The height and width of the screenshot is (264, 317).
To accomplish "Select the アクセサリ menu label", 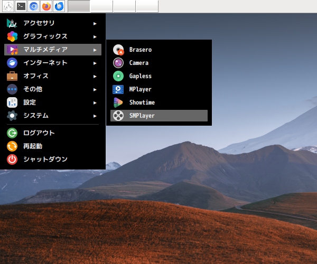I will (39, 23).
